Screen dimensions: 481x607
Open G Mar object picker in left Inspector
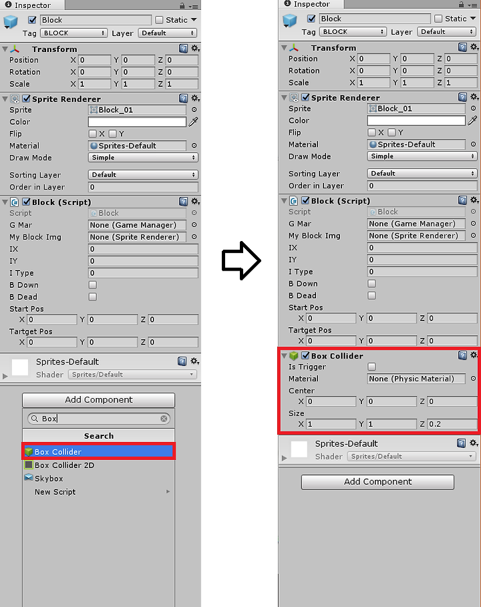[194, 225]
